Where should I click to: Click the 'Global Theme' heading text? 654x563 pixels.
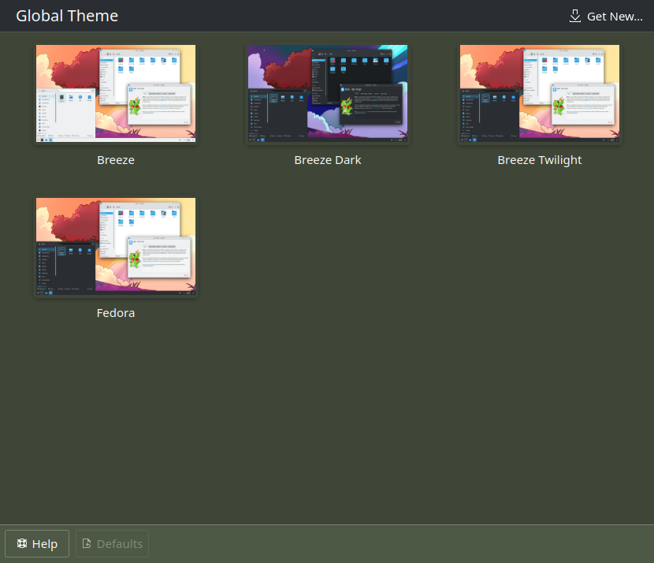[x=67, y=16]
